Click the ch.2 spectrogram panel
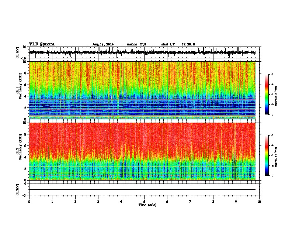The image size is (292, 226). (142, 151)
